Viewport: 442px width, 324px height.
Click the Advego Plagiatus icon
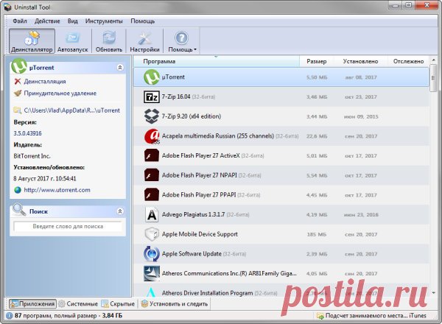(152, 214)
